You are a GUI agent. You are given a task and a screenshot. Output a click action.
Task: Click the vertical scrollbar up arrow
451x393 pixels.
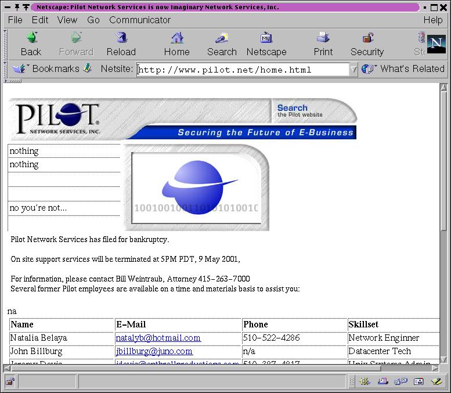tap(443, 88)
